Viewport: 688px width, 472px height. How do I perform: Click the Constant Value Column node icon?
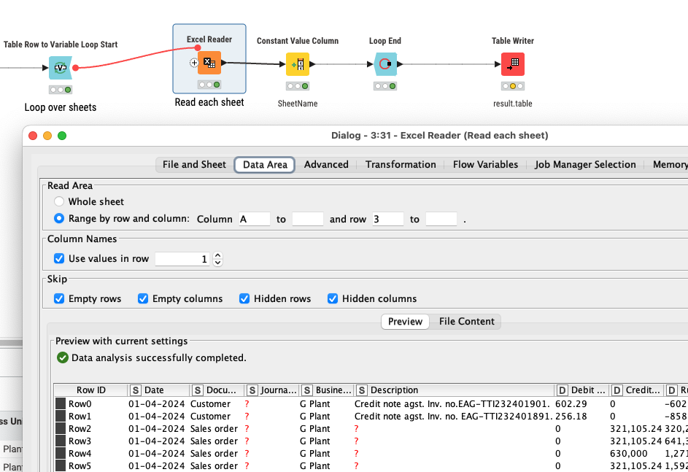coord(298,64)
